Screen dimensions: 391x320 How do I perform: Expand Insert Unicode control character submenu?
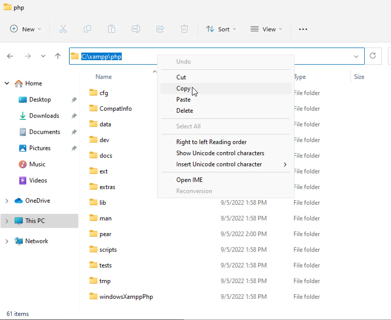[226, 164]
